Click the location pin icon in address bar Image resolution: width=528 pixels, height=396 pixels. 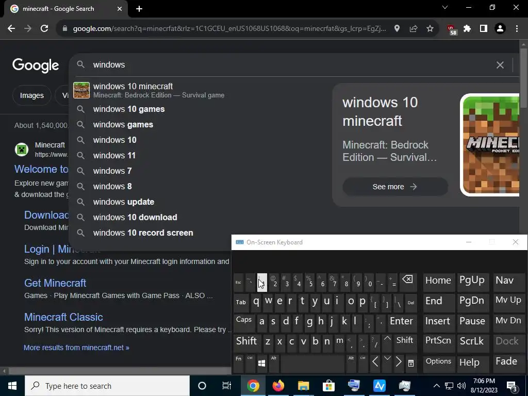point(397,29)
